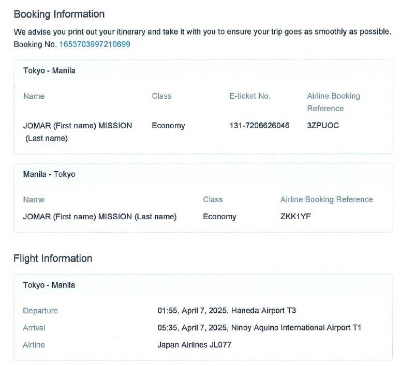Click the E-ticket No. column header

(249, 96)
